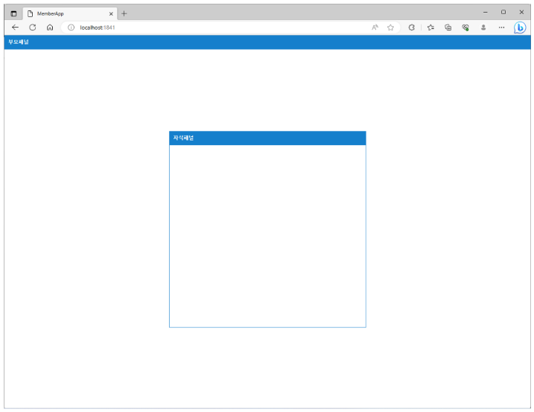Select the MemberApp tab
This screenshot has width=534, height=412.
point(70,13)
